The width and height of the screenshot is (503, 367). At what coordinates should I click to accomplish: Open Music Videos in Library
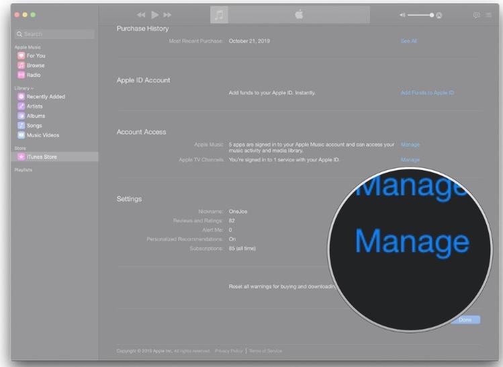(43, 135)
